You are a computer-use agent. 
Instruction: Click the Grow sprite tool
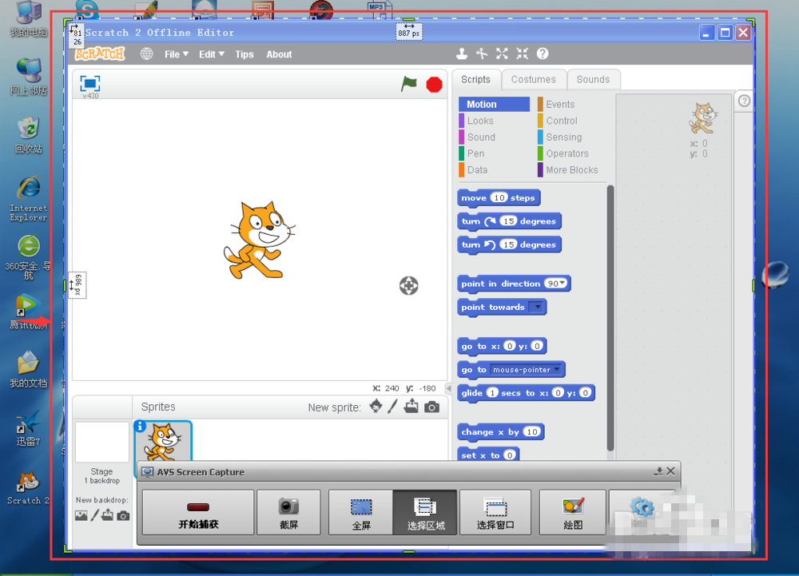pos(502,54)
